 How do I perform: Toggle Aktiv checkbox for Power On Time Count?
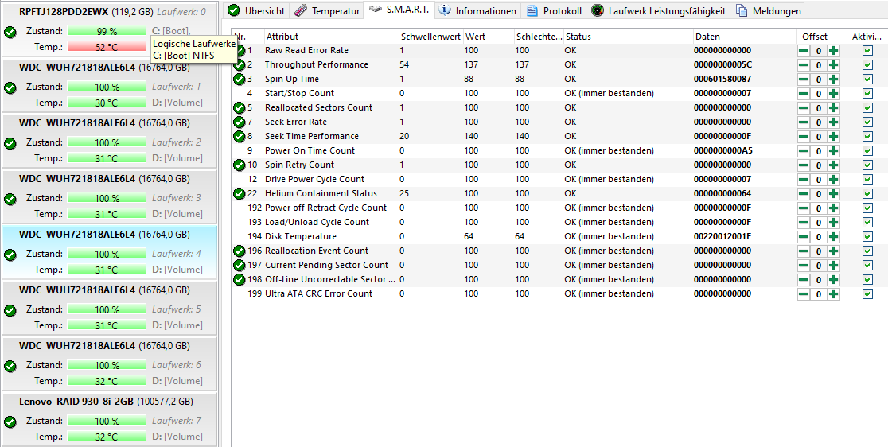867,151
